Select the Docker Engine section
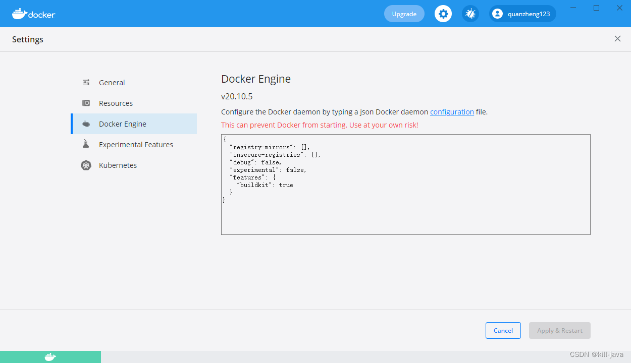 134,124
